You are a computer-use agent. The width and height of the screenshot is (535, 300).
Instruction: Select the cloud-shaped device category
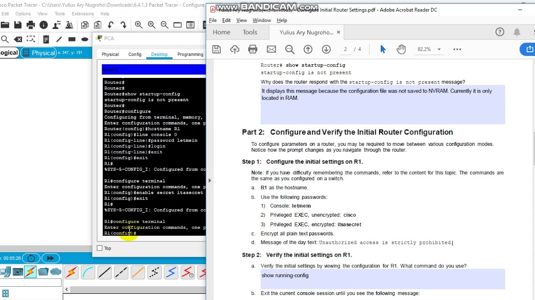click(56, 272)
